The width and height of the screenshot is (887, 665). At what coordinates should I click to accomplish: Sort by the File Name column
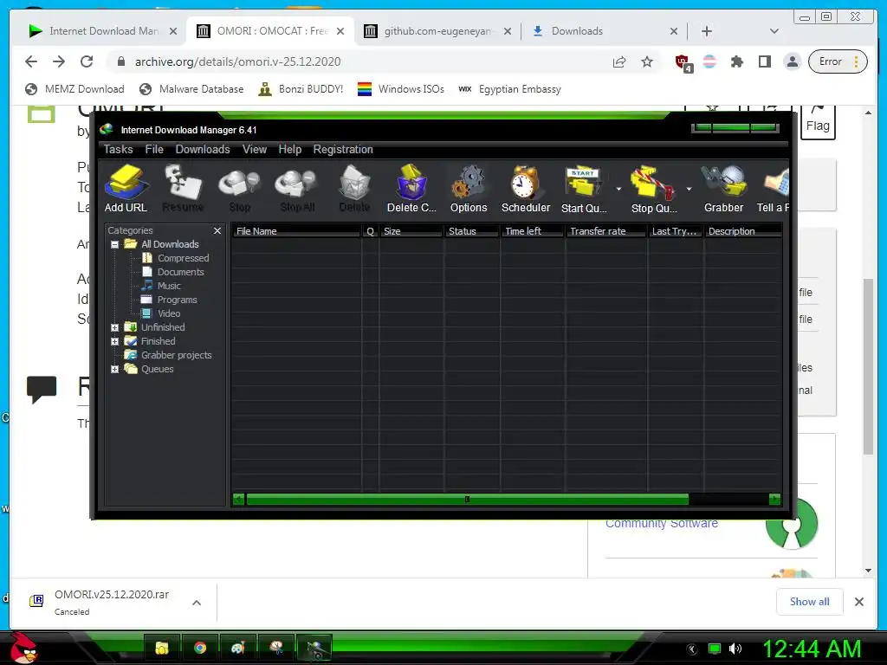pos(296,231)
